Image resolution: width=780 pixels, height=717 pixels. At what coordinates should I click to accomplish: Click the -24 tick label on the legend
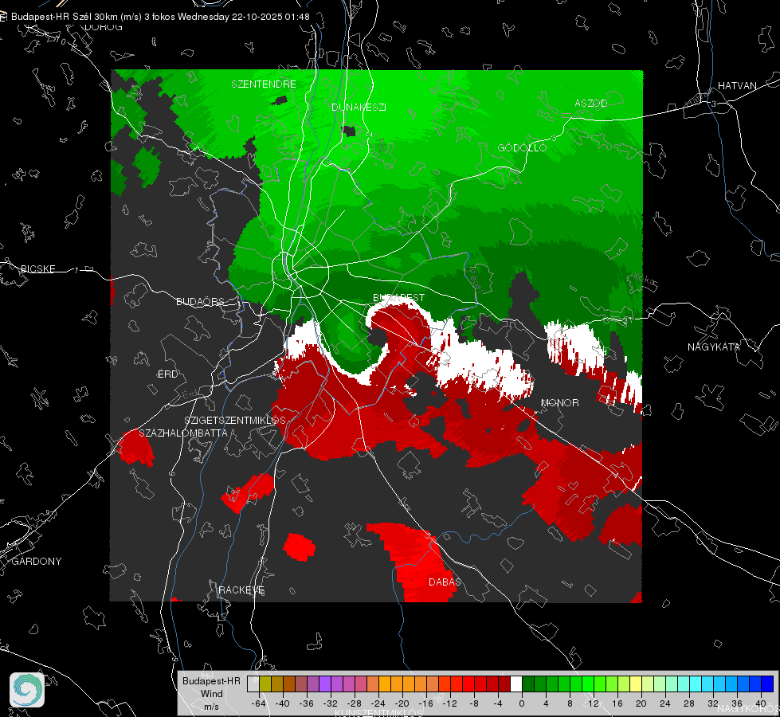[378, 703]
